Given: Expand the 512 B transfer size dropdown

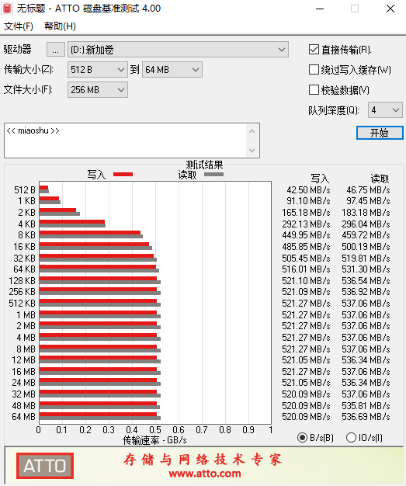Looking at the screenshot, I should click(x=98, y=70).
